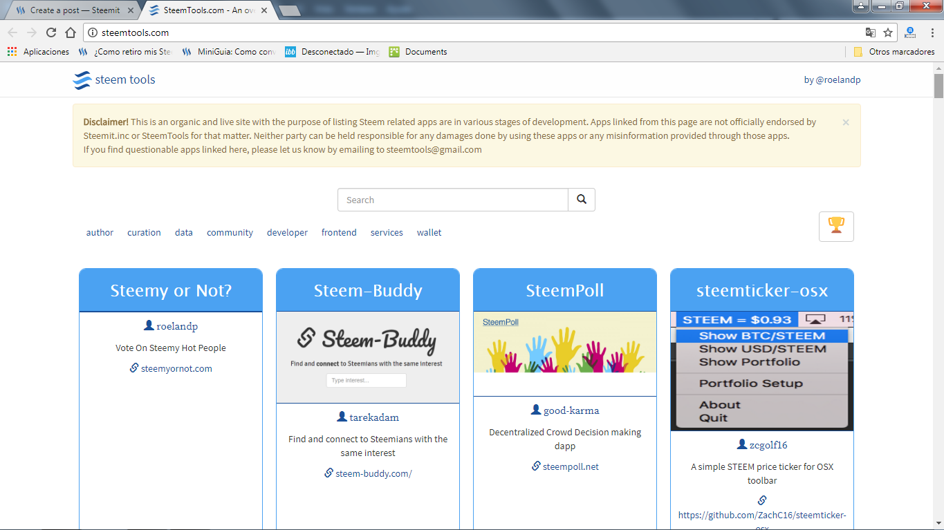Open a new browser tab

[289, 10]
